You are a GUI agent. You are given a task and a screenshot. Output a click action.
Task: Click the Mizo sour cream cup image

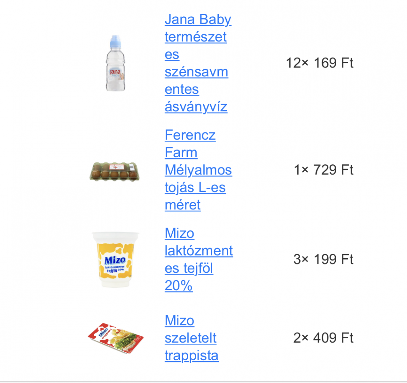[x=115, y=259]
